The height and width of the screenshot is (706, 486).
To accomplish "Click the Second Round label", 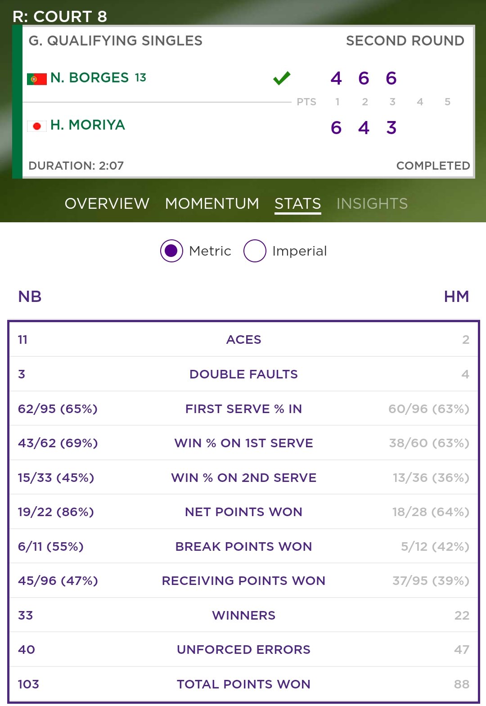I will tap(405, 40).
